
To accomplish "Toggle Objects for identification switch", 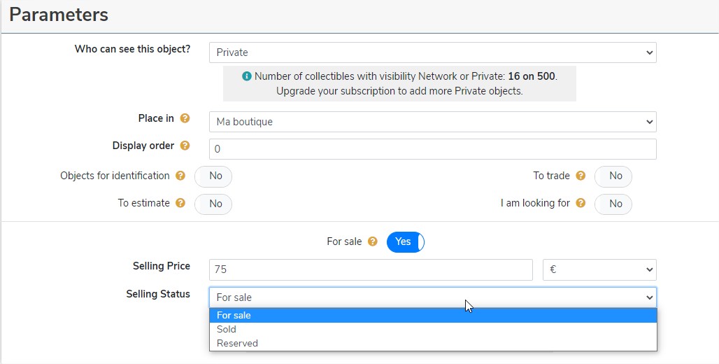I will [x=213, y=176].
